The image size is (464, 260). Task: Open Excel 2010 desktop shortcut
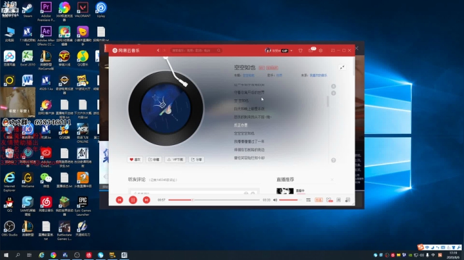(x=28, y=59)
